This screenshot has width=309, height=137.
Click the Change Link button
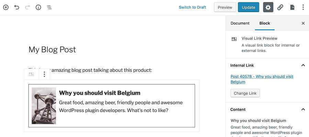pyautogui.click(x=245, y=93)
